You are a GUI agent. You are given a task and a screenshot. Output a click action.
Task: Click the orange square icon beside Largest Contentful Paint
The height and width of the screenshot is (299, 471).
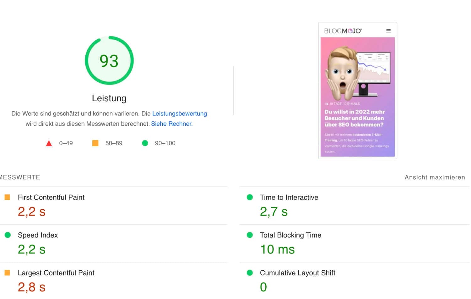(x=7, y=273)
